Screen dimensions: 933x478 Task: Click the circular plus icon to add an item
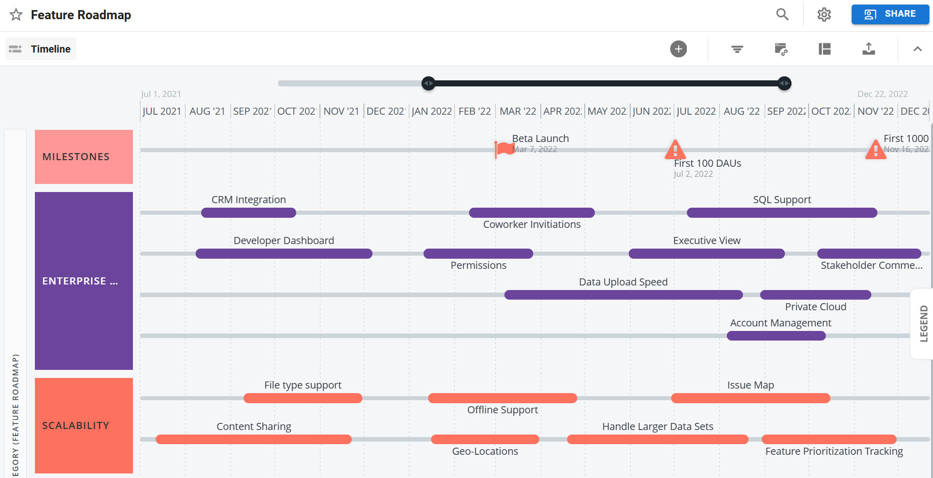pos(678,49)
